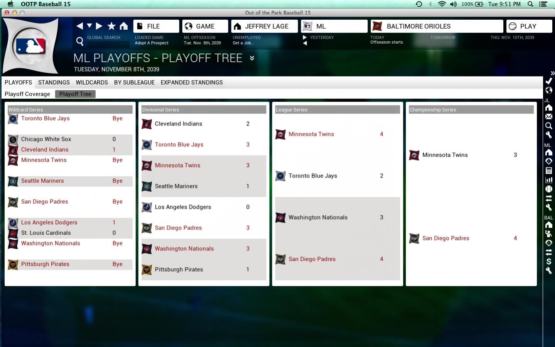The height and width of the screenshot is (347, 555).
Task: Click the left-pointing triangle below YESTERDAY
Action: point(305,43)
